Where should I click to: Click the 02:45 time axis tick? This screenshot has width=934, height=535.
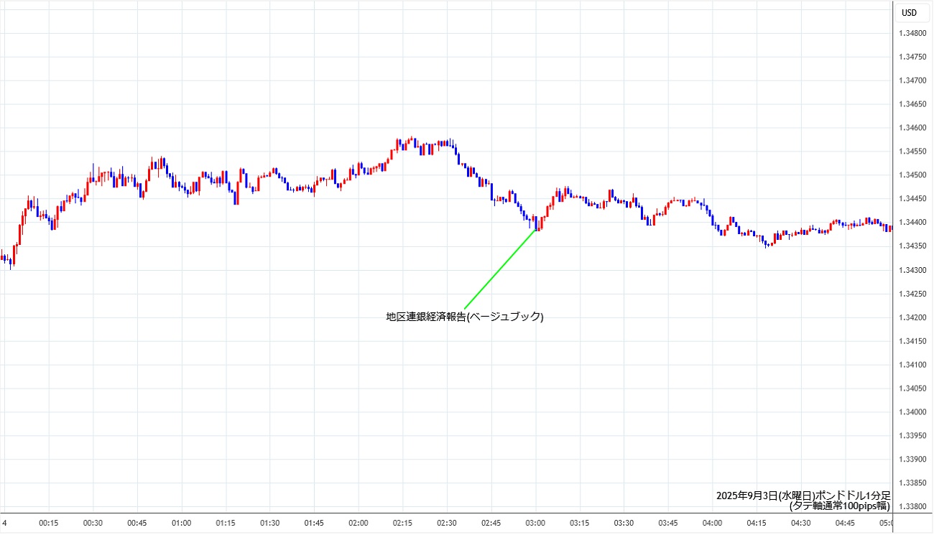(491, 524)
